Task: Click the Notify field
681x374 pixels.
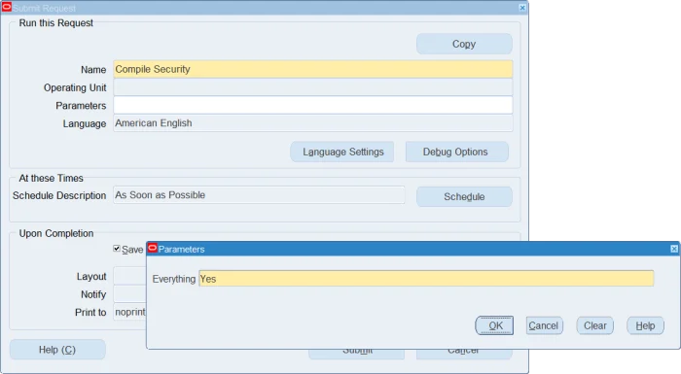Action: 129,294
